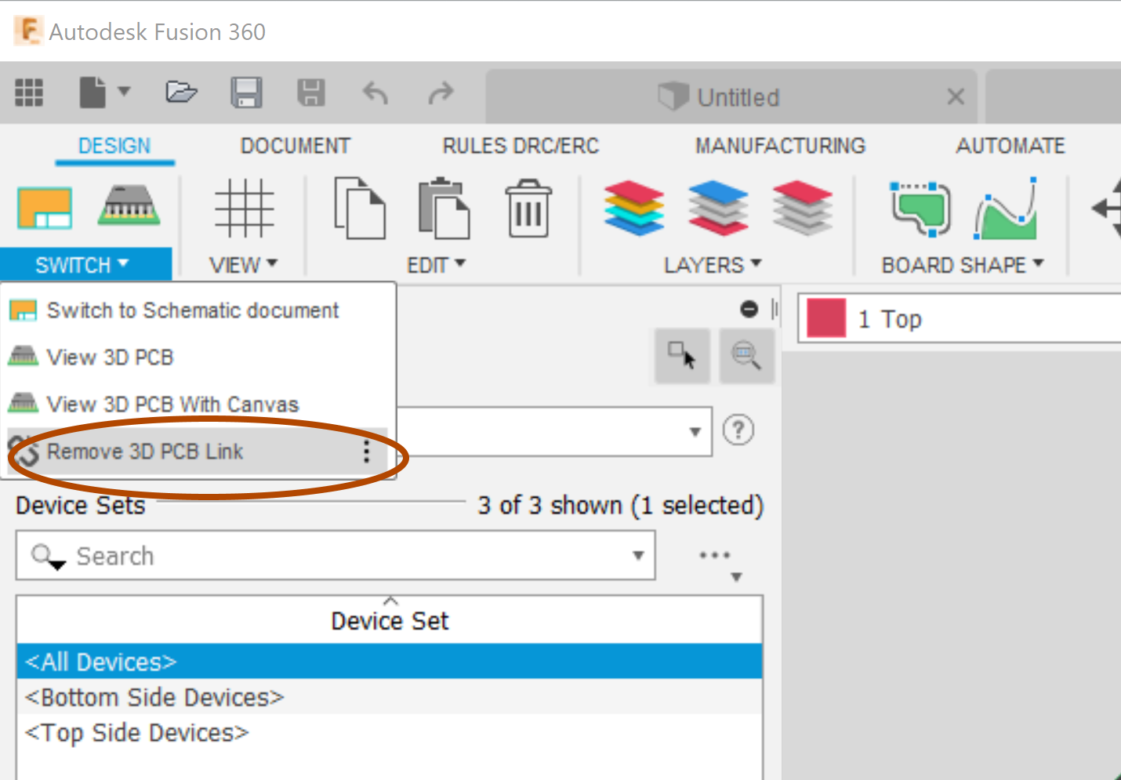1121x780 pixels.
Task: Toggle the zoom select mode button
Action: pyautogui.click(x=746, y=355)
